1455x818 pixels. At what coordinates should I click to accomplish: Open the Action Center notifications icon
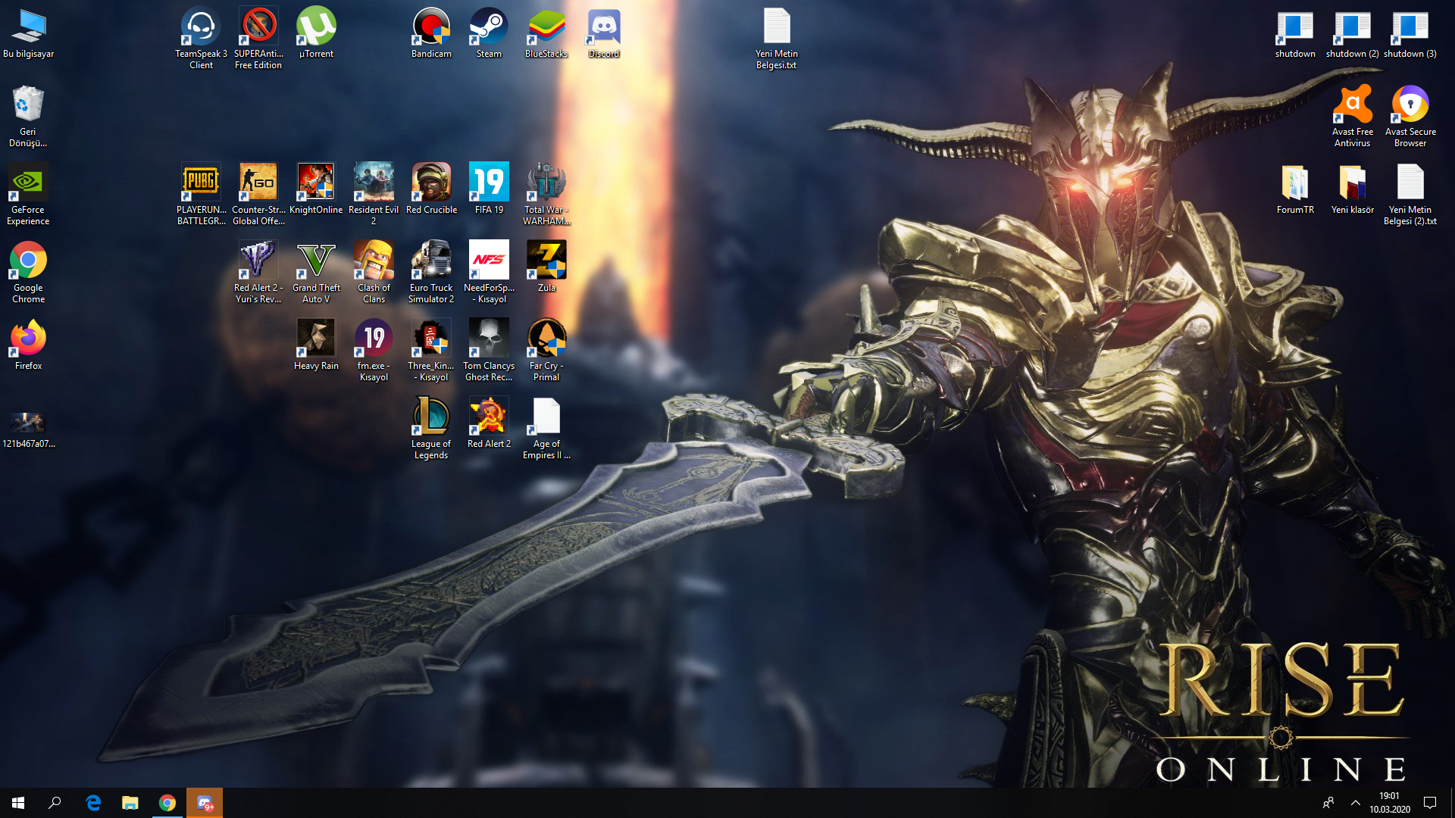tap(1430, 803)
